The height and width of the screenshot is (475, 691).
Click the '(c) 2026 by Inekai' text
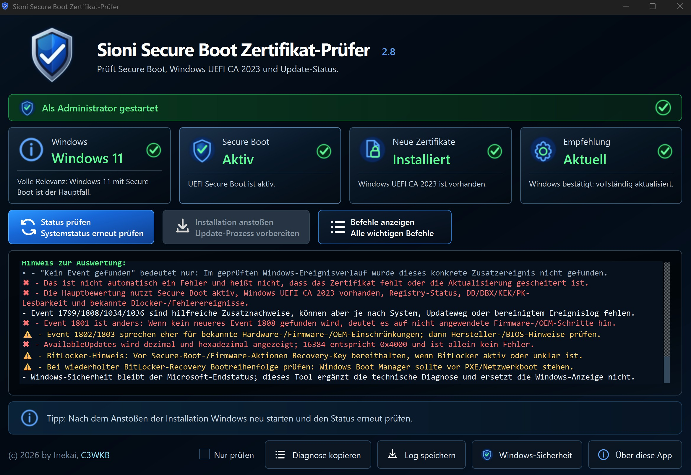(43, 455)
